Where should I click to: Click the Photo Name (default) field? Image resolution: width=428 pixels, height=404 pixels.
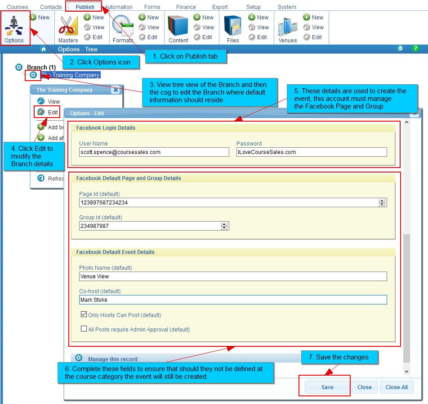(233, 276)
